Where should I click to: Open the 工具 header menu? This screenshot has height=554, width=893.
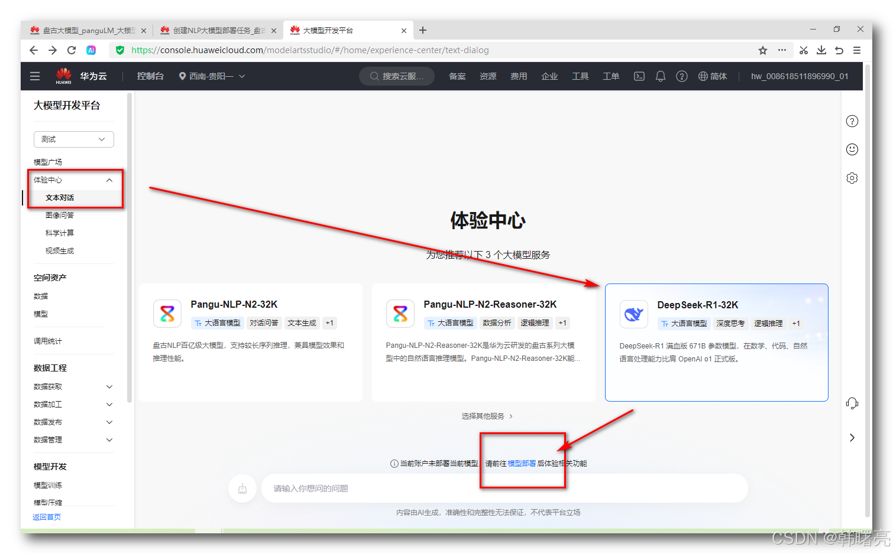tap(580, 76)
